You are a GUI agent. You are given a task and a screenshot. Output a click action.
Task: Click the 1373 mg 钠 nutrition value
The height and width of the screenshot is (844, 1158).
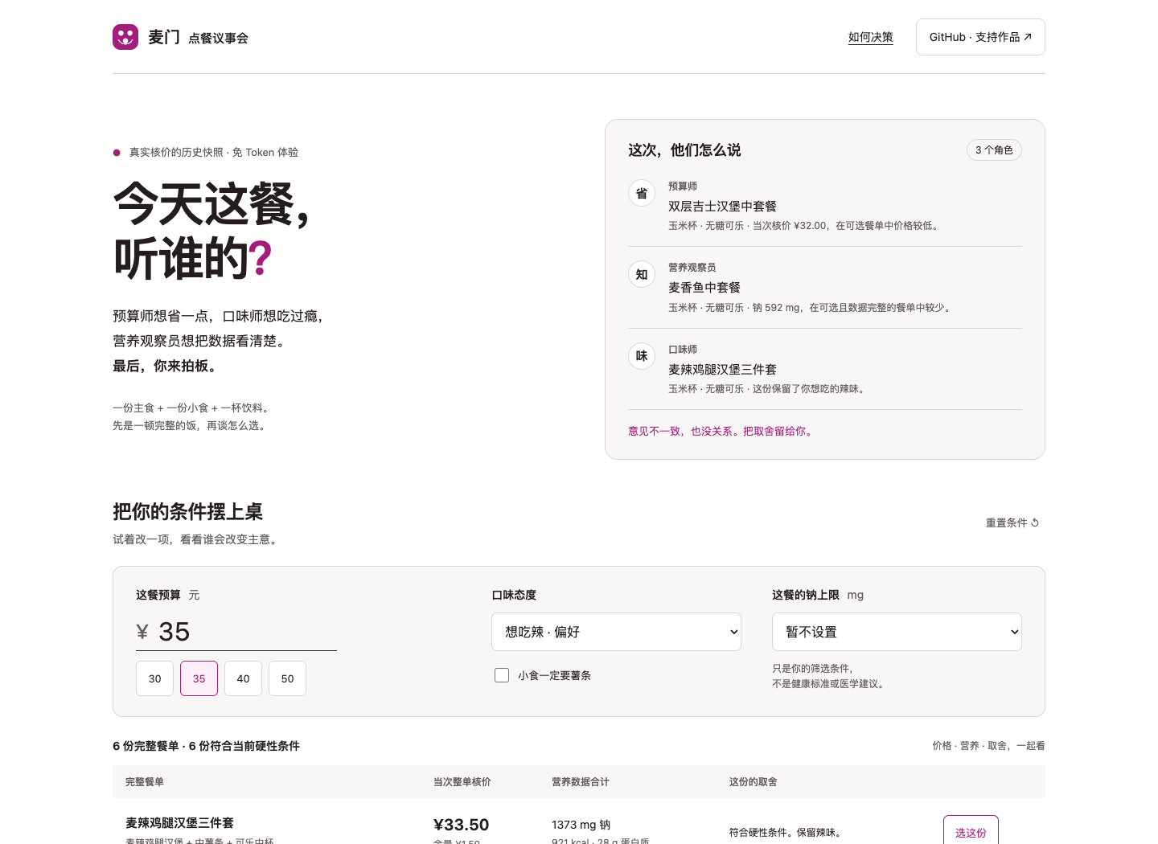pos(581,825)
